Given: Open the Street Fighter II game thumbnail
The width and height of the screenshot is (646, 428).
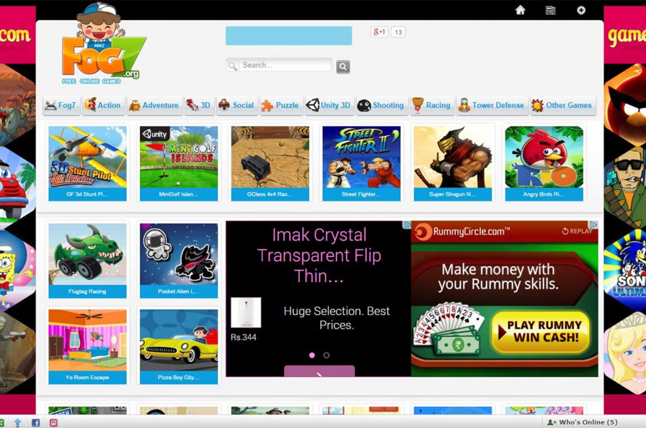Looking at the screenshot, I should click(361, 163).
